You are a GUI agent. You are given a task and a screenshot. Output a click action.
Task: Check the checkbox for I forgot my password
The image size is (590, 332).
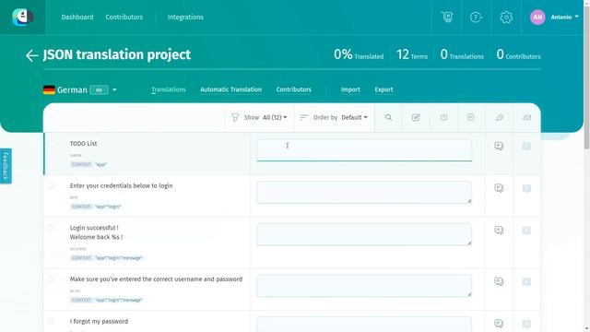pyautogui.click(x=51, y=322)
